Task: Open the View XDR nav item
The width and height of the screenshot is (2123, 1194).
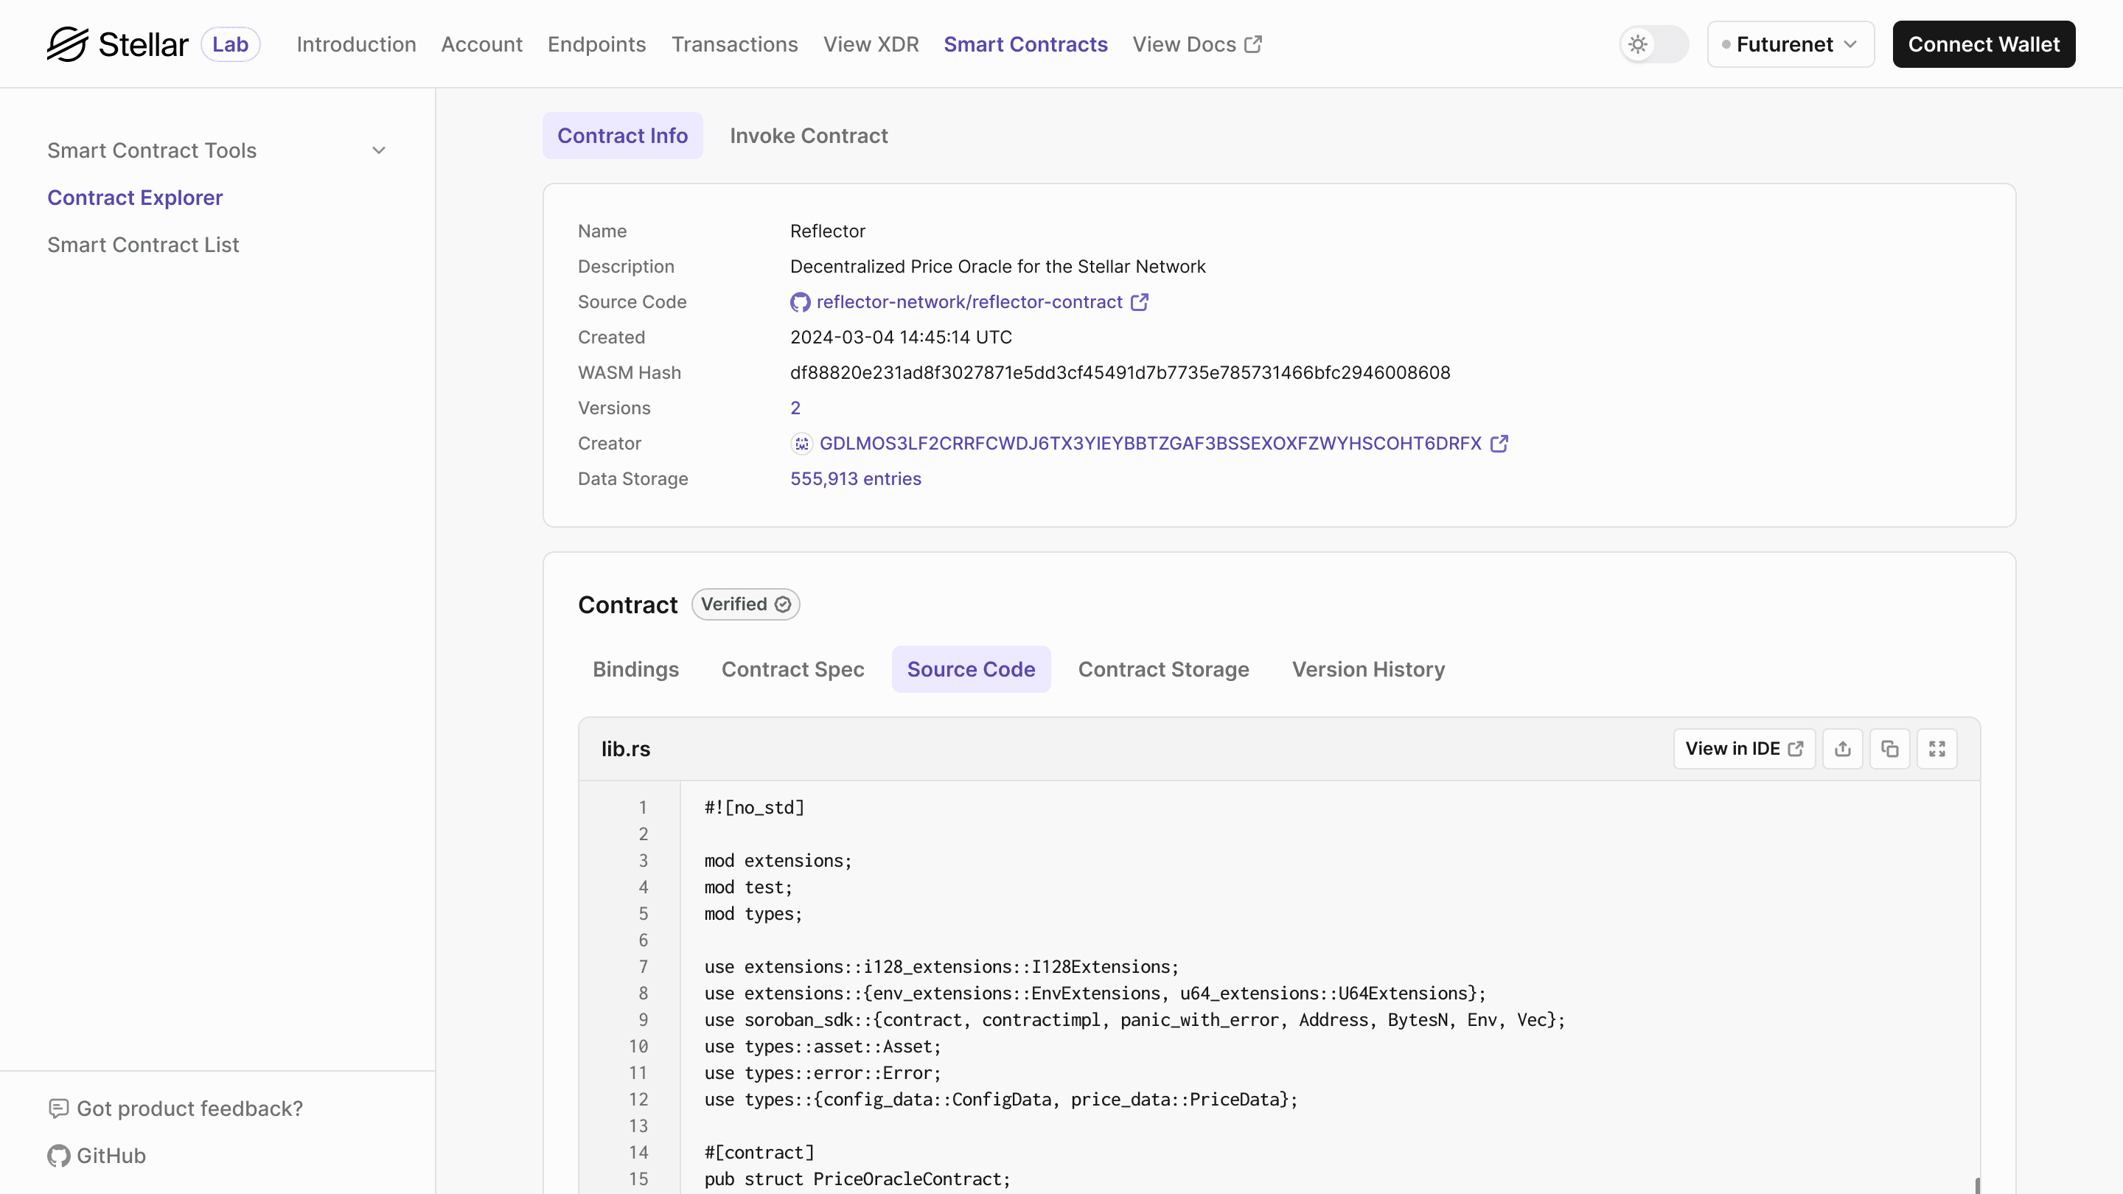Action: coord(871,43)
